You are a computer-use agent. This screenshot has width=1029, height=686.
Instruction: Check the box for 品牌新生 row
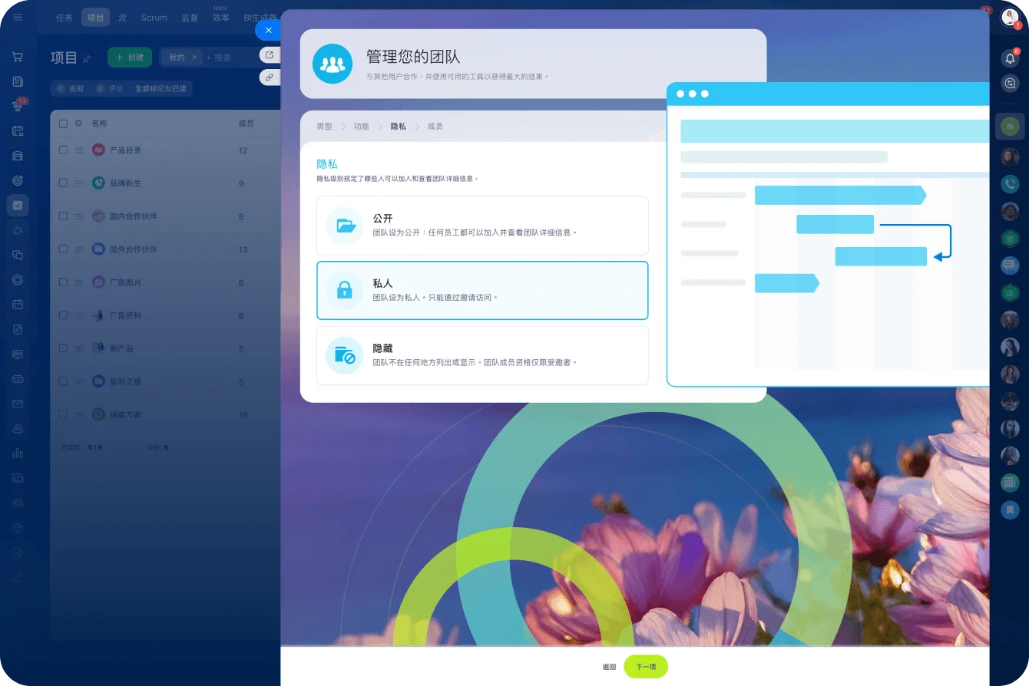[64, 183]
